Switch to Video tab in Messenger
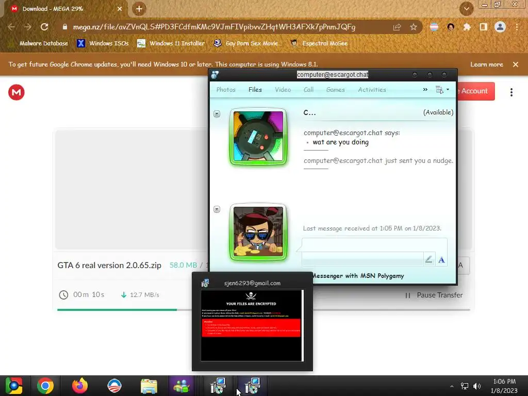The height and width of the screenshot is (396, 528). (283, 90)
